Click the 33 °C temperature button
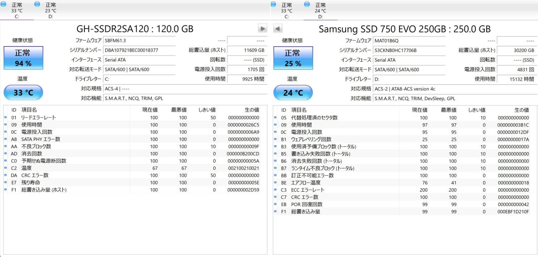Image resolution: width=538 pixels, height=257 pixels. pos(23,92)
